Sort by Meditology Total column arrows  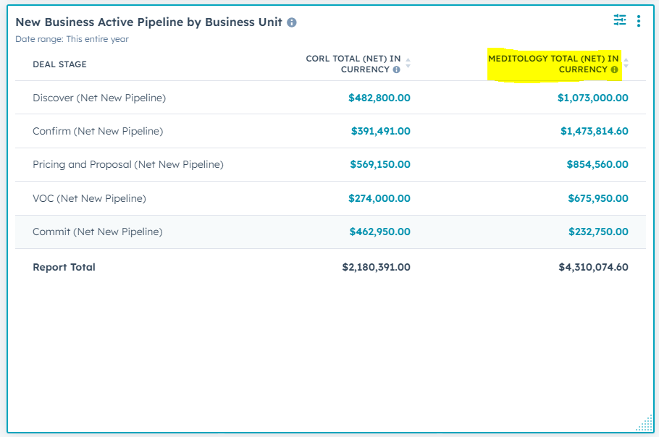[626, 64]
